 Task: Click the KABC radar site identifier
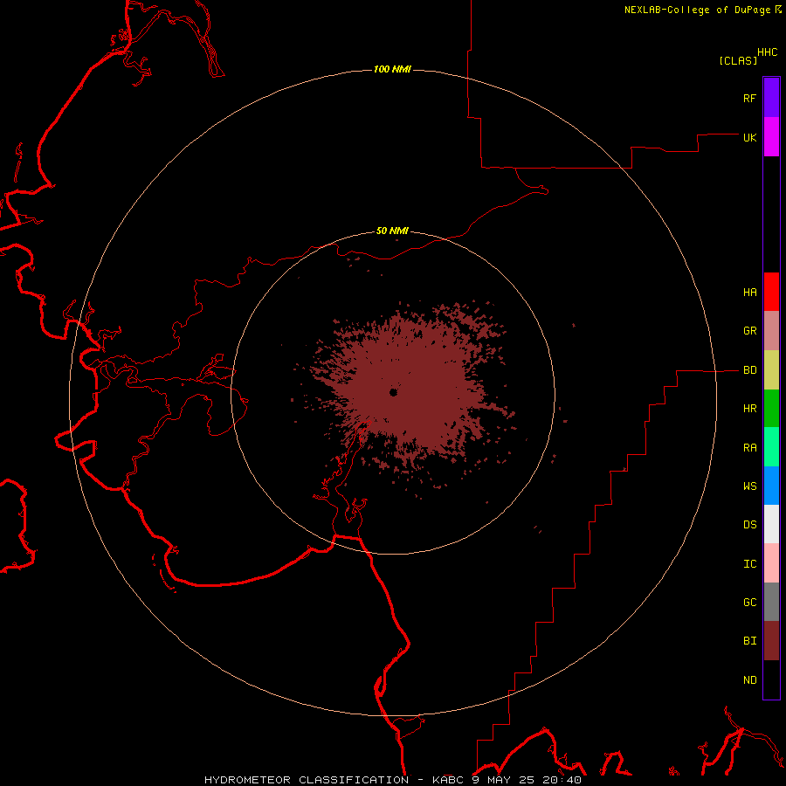[x=448, y=780]
